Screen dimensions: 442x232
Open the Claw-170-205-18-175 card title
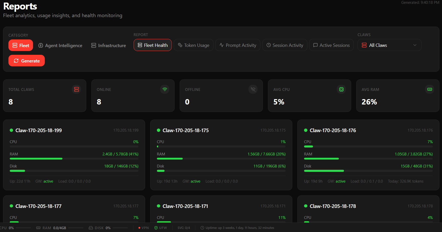pos(186,130)
